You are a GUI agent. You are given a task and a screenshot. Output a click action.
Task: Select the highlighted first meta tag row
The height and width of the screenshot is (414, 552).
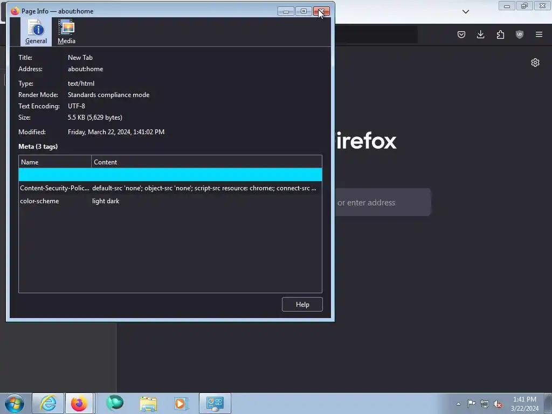coord(170,175)
